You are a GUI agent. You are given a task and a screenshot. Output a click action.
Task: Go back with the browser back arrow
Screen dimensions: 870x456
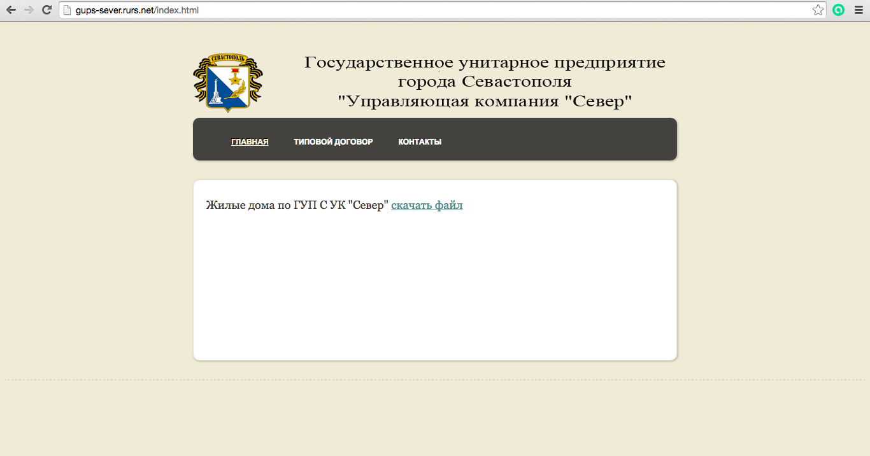(x=11, y=10)
